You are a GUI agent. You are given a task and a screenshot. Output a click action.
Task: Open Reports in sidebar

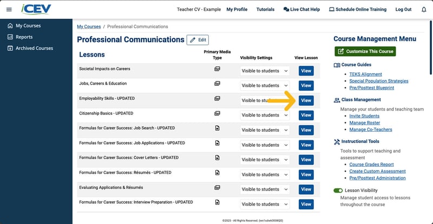point(20,37)
